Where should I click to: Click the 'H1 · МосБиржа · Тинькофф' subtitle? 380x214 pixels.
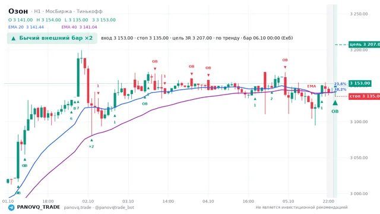coord(68,11)
